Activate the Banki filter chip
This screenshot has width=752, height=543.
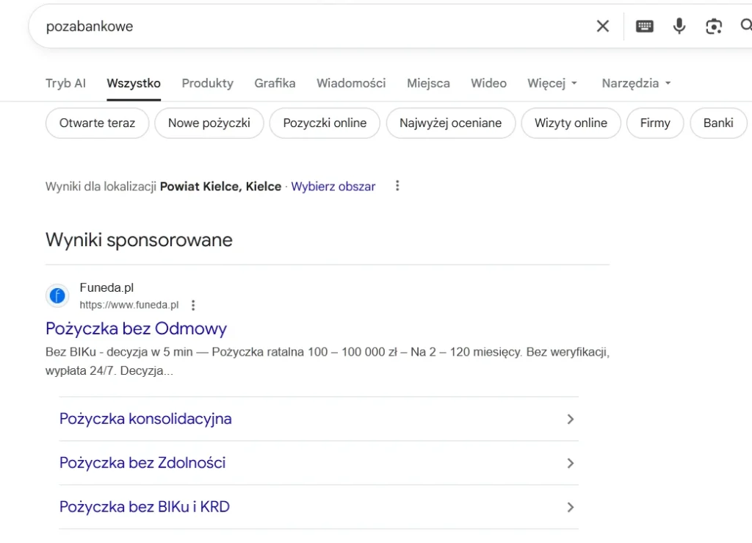718,123
